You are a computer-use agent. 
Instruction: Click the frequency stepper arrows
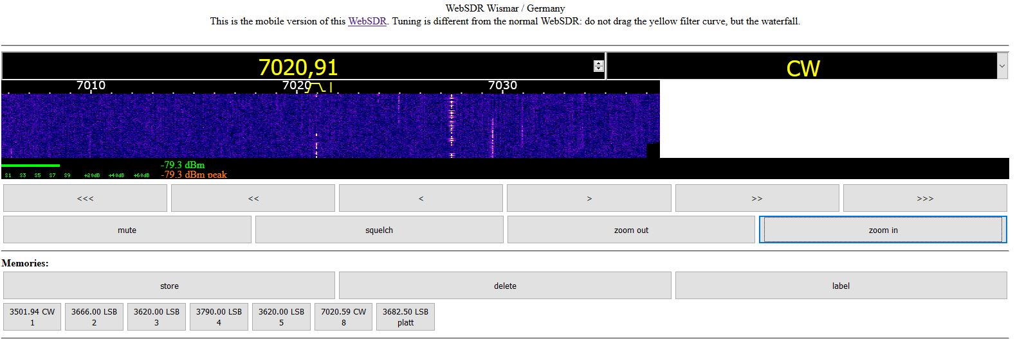click(598, 66)
